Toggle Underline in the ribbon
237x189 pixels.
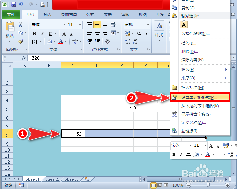point(50,34)
